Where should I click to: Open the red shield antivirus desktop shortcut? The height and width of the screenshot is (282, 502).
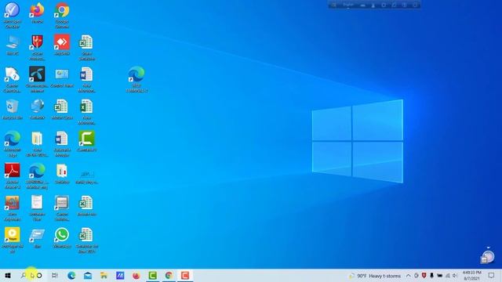37,47
